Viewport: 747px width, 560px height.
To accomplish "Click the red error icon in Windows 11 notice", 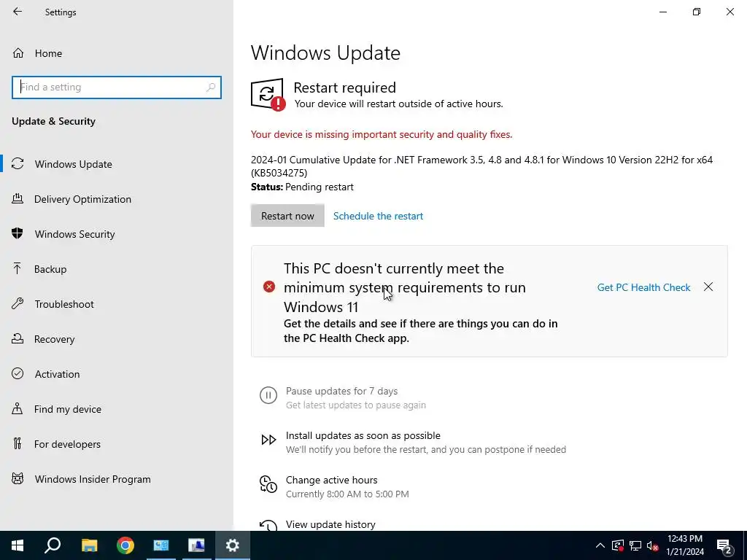I will (x=269, y=287).
